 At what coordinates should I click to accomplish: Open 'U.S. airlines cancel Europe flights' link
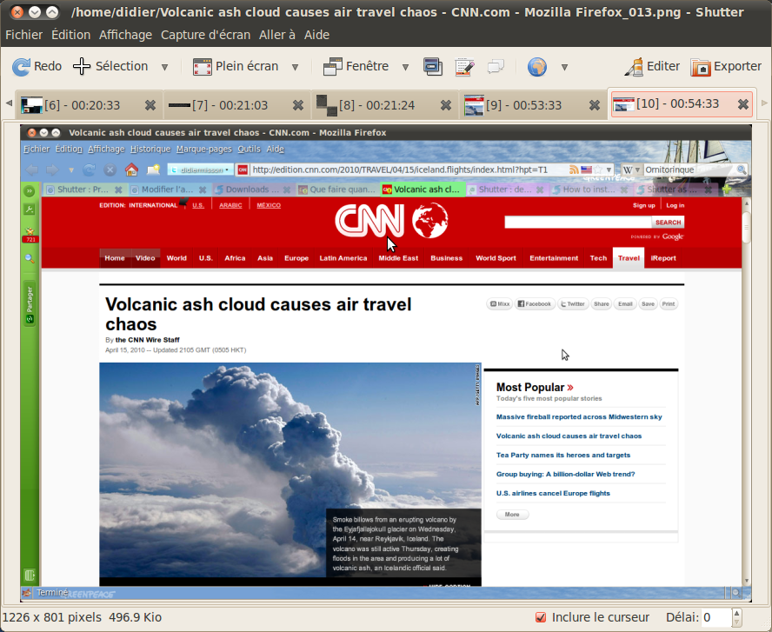pyautogui.click(x=553, y=493)
